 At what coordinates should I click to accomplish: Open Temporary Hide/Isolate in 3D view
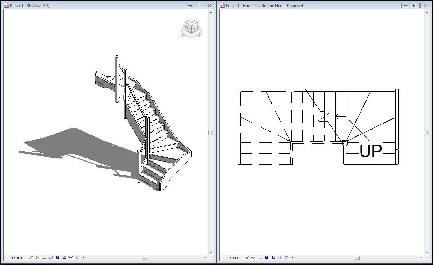pos(71,257)
